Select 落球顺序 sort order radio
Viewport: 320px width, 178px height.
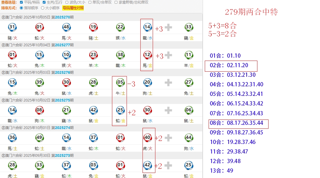(x=21, y=8)
